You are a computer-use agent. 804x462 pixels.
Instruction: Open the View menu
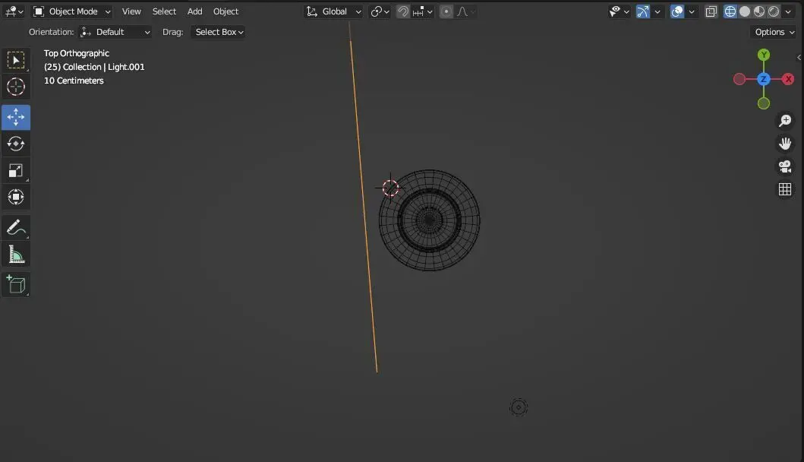(131, 11)
